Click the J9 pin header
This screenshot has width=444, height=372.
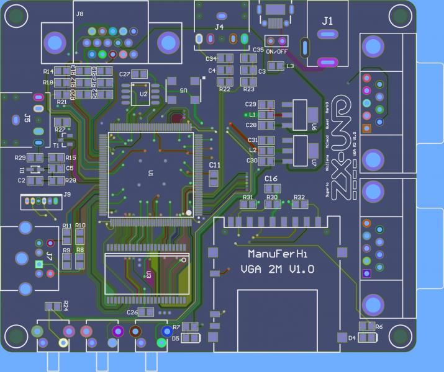[40, 202]
